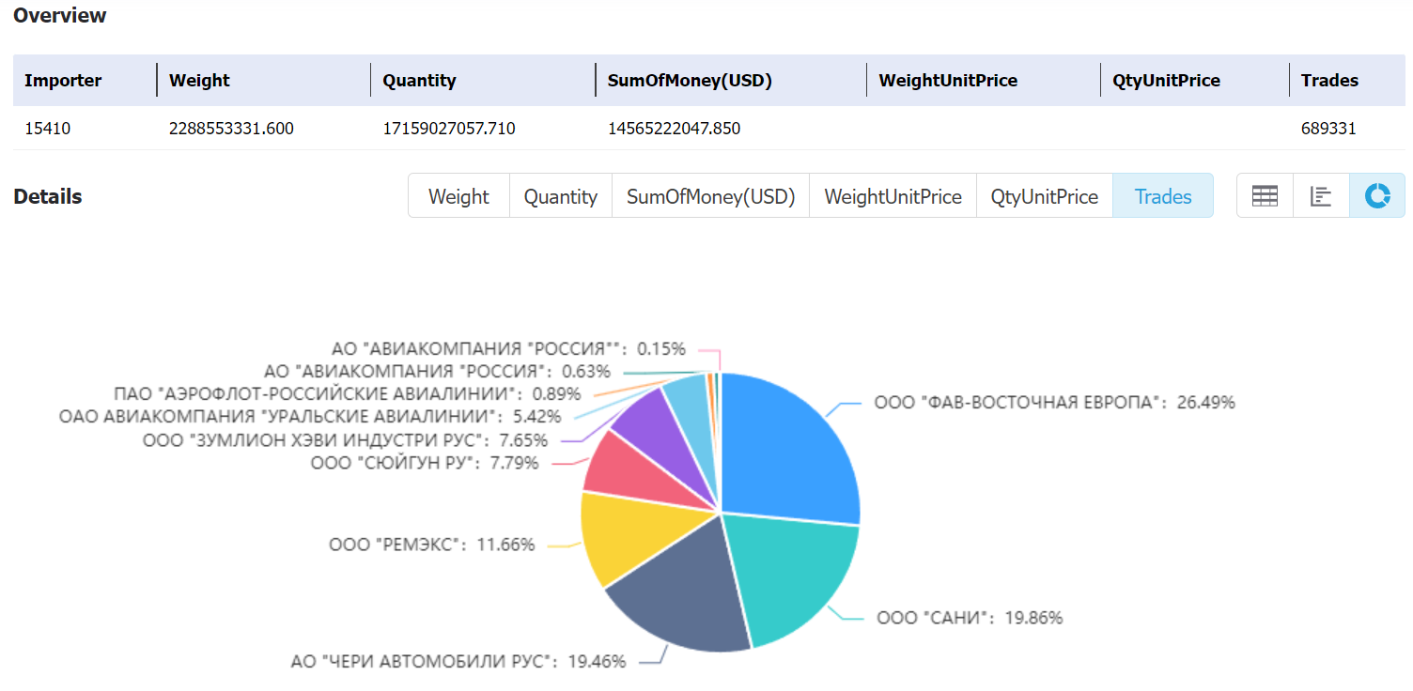Click trades value 689331
Screen dimensions: 1413x691
pyautogui.click(x=1328, y=129)
